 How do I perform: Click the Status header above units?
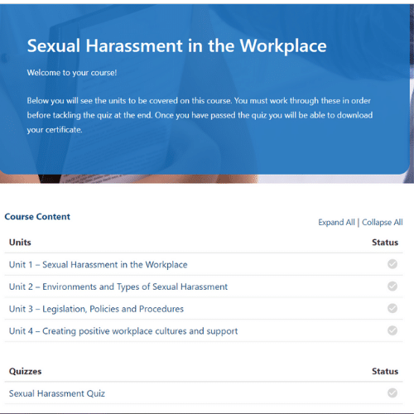pos(385,243)
